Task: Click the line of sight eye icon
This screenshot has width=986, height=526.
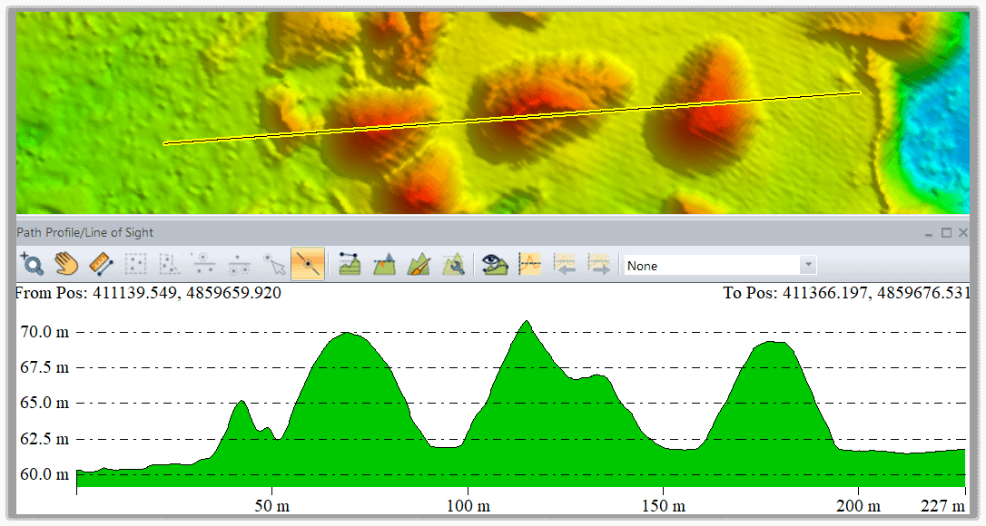Action: 495,265
